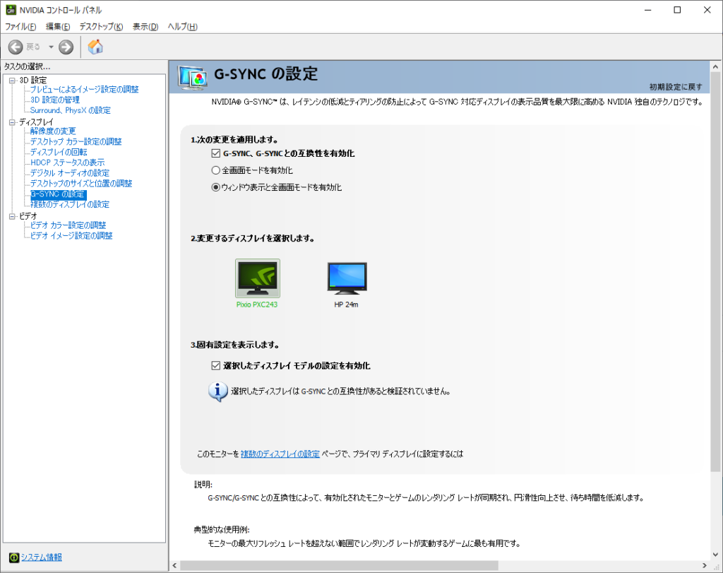Open ビデオ イメージ設定の調整 tree item

coord(71,236)
